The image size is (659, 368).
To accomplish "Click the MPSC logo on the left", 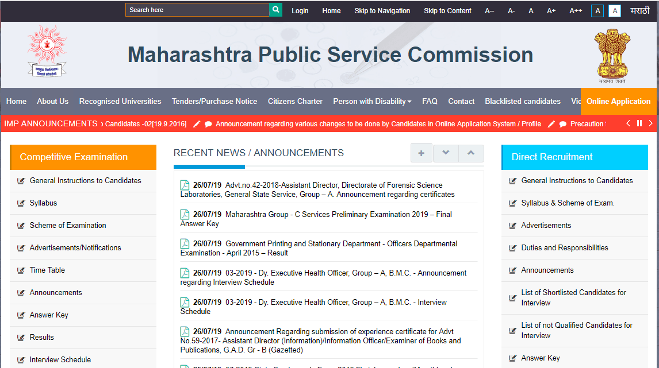I will pos(47,51).
